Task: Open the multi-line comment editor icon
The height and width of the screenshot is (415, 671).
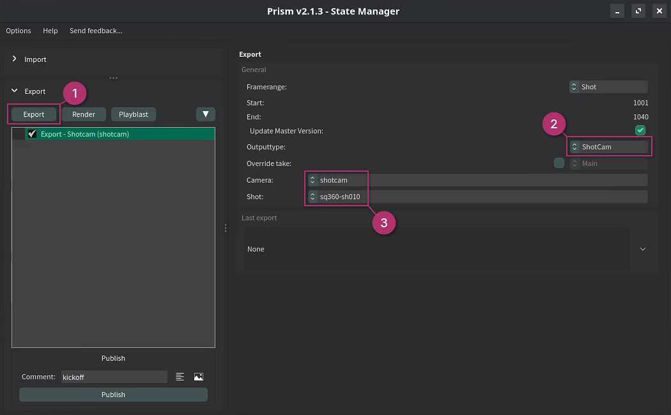Action: pyautogui.click(x=180, y=377)
